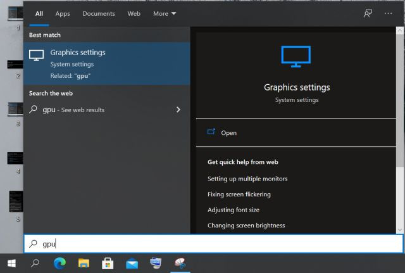
Task: Launch Microsoft Edge from taskbar
Action: pyautogui.click(x=59, y=263)
